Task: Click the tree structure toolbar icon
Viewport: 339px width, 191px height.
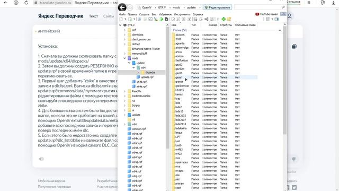Action: 156,19
